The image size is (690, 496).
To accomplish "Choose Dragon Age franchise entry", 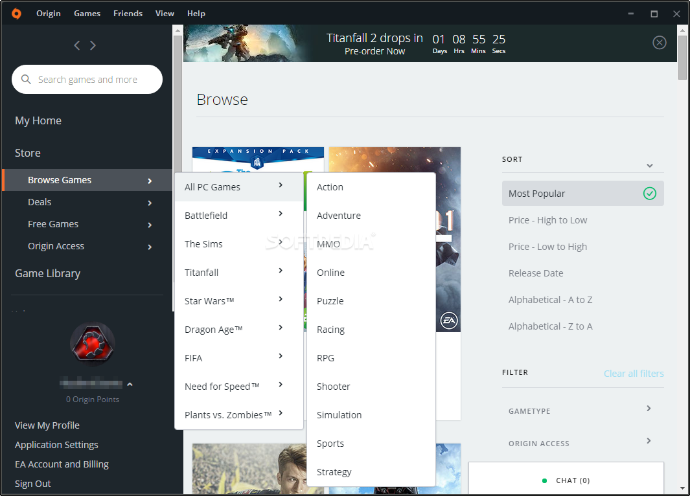I will click(239, 330).
